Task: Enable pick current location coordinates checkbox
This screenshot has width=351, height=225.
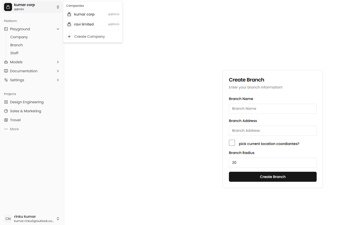Action: 232,143
